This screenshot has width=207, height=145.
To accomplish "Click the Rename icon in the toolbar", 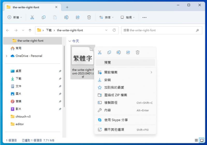I will pos(66,17).
